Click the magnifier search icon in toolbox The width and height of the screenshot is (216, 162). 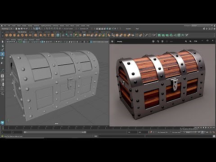point(2,94)
